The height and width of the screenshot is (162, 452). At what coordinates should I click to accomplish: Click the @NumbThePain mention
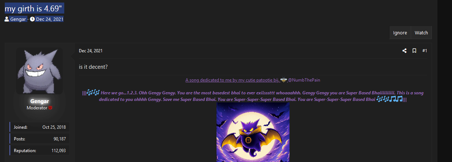(x=304, y=80)
